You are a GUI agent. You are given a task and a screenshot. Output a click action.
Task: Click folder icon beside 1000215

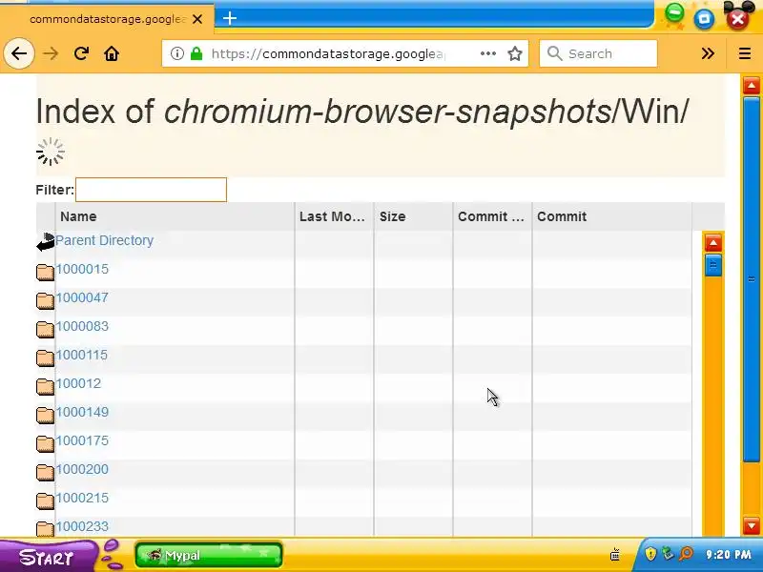click(x=45, y=501)
